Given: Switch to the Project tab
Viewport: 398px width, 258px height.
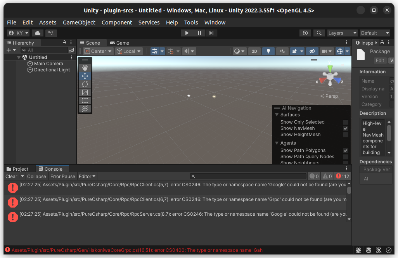Looking at the screenshot, I should click(x=17, y=169).
